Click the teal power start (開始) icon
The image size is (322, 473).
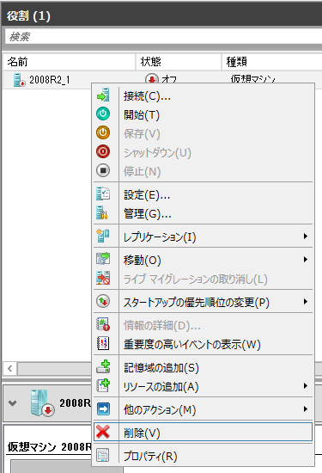pyautogui.click(x=103, y=114)
